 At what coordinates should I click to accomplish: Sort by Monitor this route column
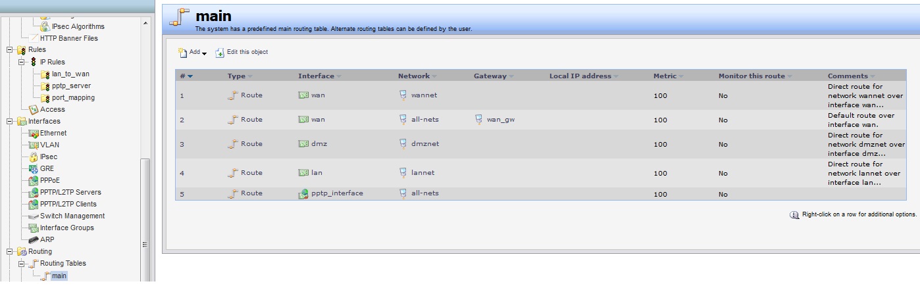point(755,76)
